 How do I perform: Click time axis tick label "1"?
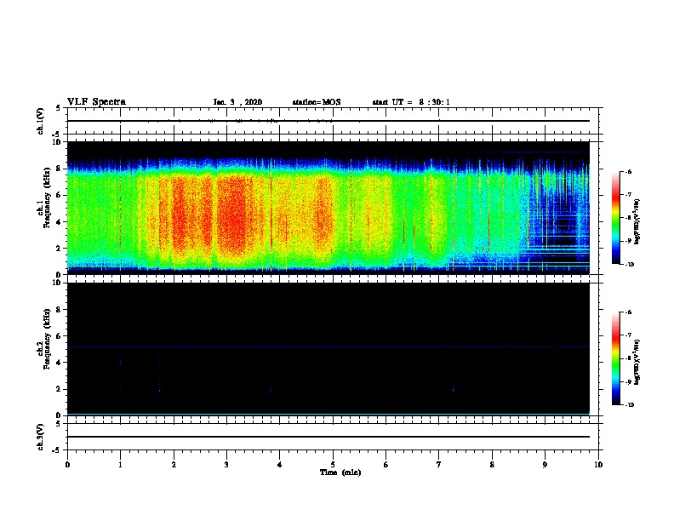120,465
